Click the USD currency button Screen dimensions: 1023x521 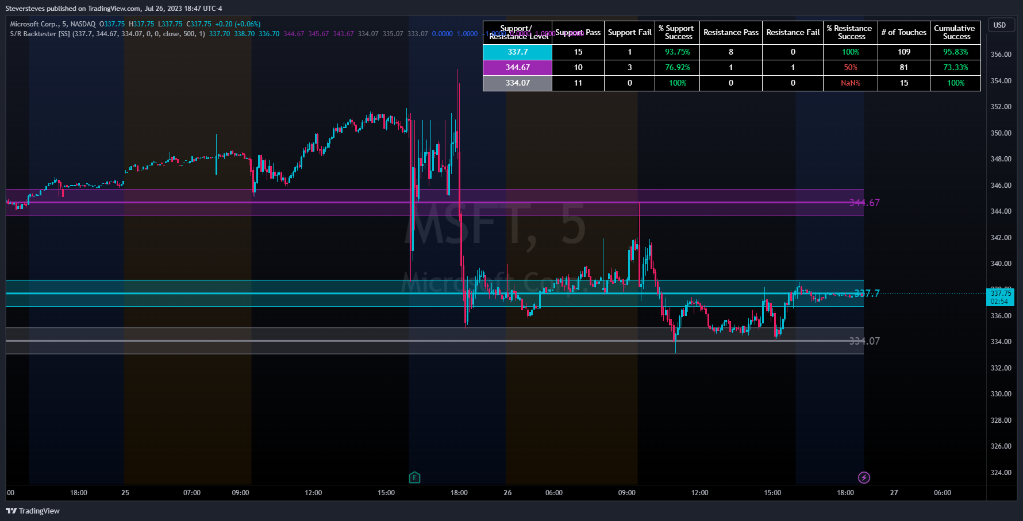click(x=1000, y=25)
